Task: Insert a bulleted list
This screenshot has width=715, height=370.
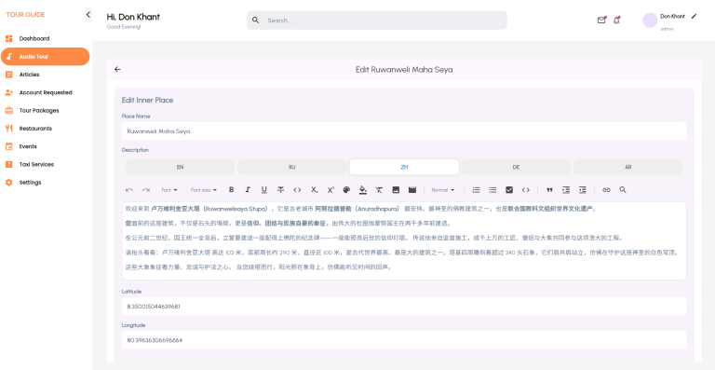Action: (492, 190)
